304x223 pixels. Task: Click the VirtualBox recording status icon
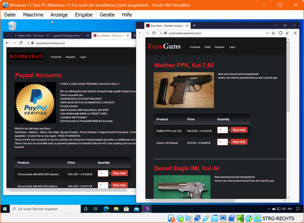point(232,218)
